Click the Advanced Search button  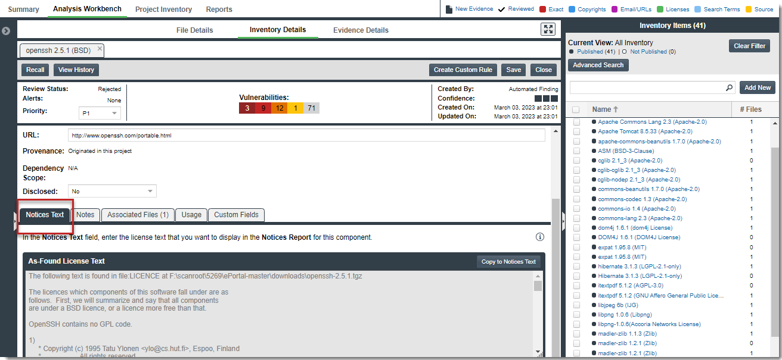[x=598, y=65]
